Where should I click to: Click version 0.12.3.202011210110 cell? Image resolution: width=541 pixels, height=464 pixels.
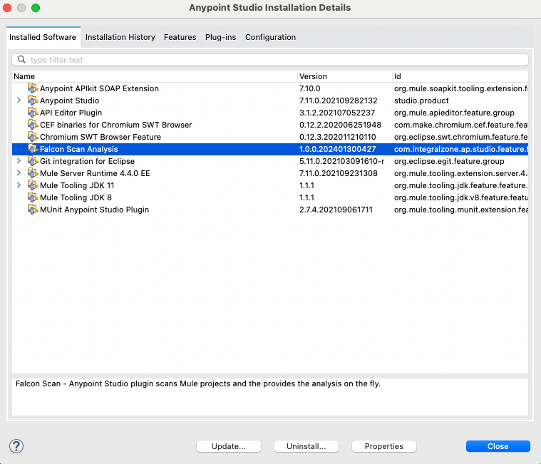pos(337,137)
